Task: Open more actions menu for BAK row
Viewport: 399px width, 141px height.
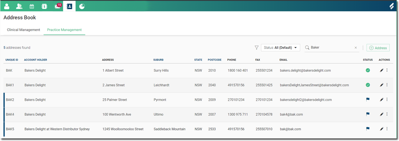Action: click(387, 70)
